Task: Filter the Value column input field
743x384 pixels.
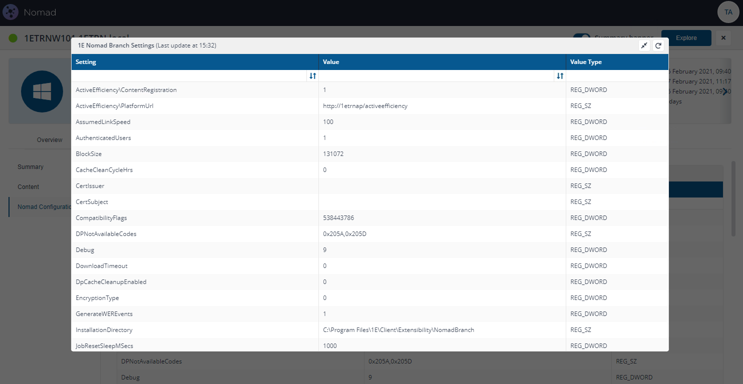Action: click(437, 76)
